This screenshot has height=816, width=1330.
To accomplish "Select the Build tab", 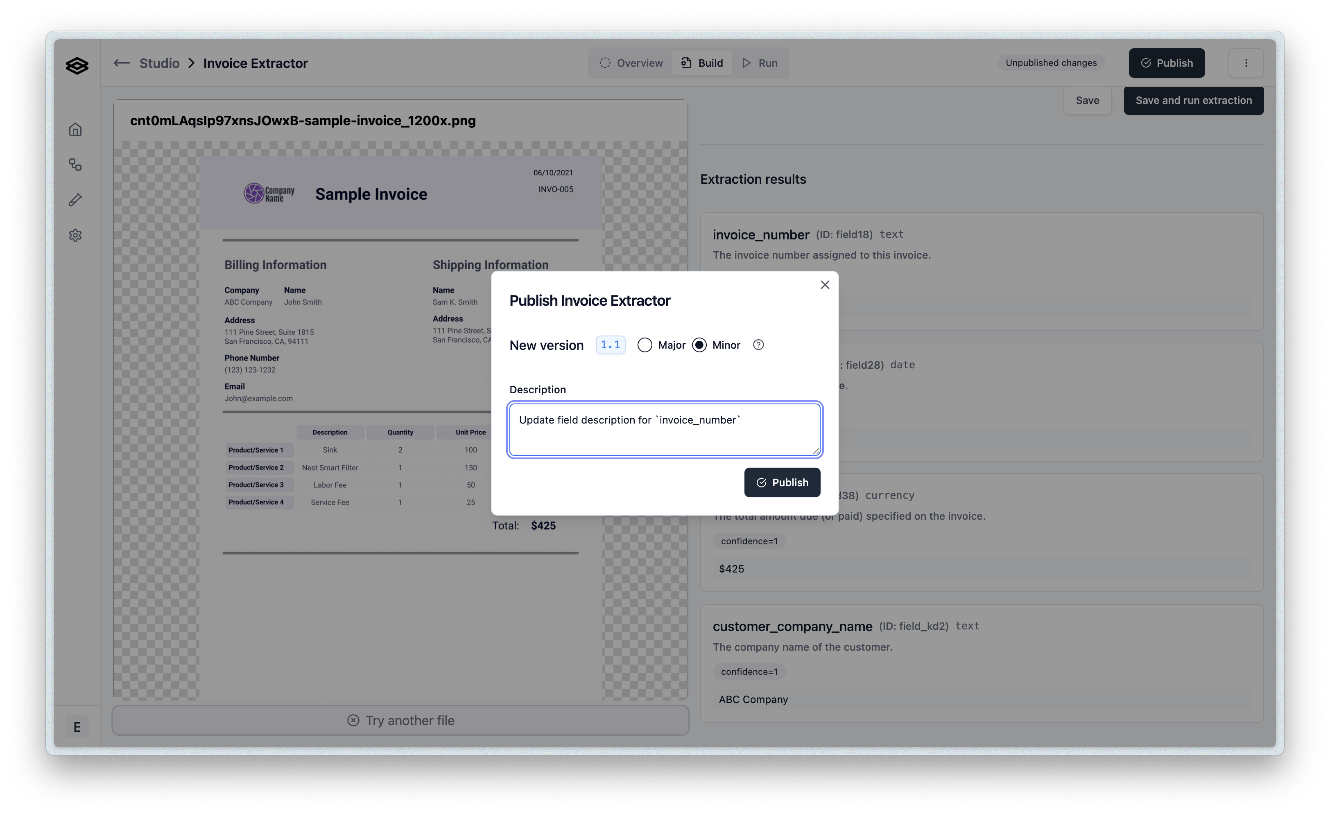I will (701, 63).
